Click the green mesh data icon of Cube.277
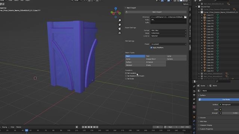 (x=218, y=18)
